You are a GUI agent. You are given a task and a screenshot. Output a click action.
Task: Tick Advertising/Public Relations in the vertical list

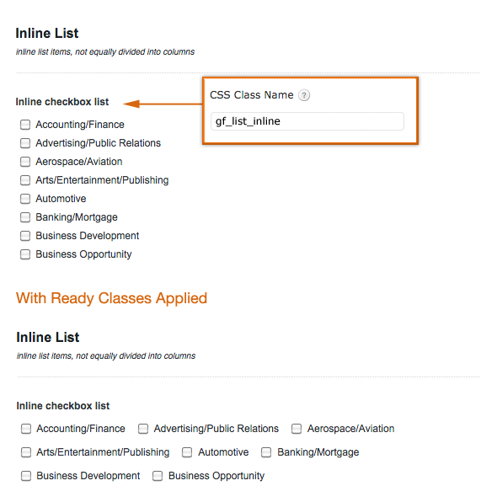click(x=25, y=143)
